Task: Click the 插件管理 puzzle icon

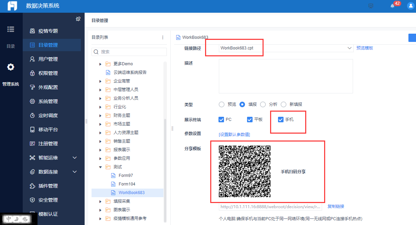Action: [x=32, y=186]
